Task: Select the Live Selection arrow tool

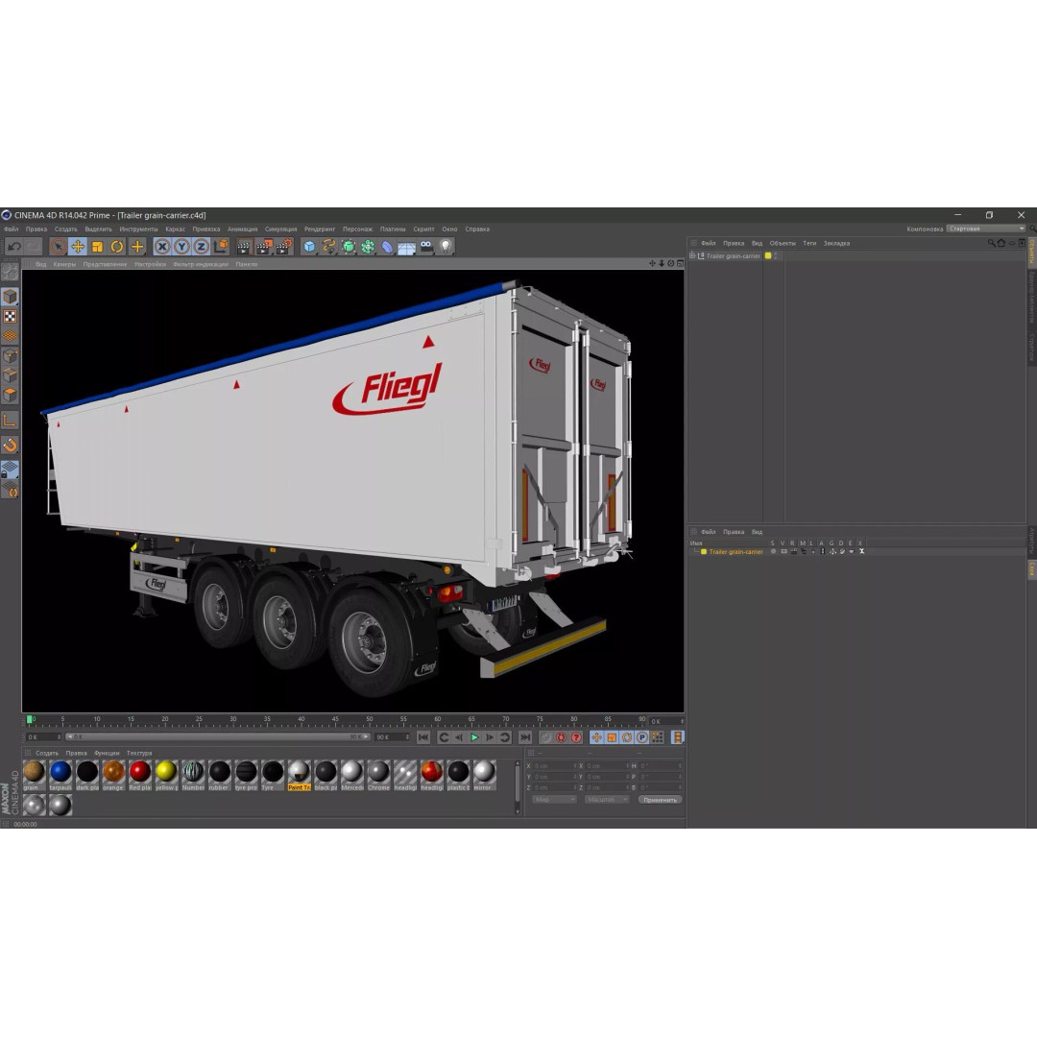Action: 59,247
